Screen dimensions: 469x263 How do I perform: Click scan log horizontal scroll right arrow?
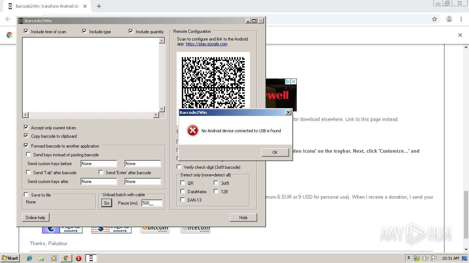pyautogui.click(x=156, y=115)
